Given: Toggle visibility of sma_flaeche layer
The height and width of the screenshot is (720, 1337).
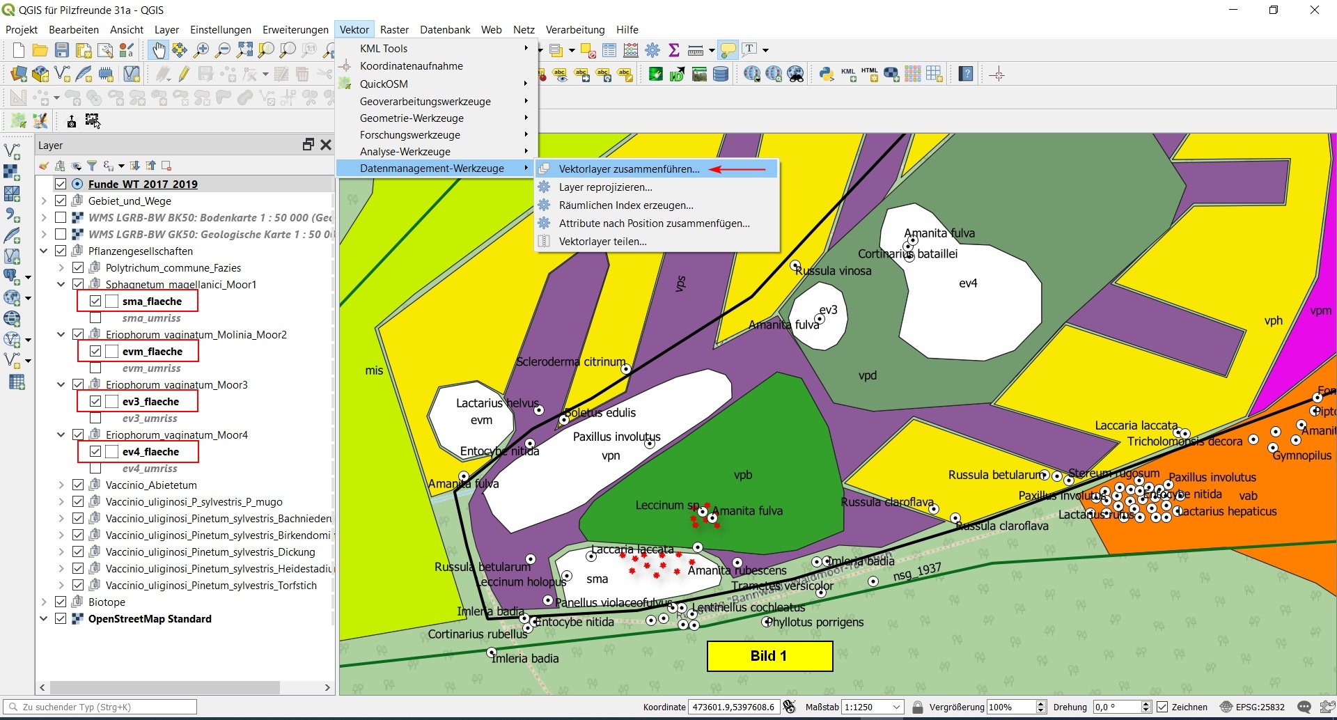Looking at the screenshot, I should click(95, 302).
